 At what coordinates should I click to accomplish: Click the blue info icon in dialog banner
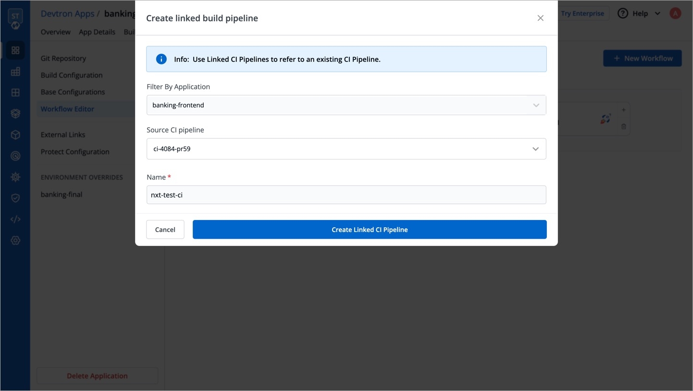tap(161, 59)
